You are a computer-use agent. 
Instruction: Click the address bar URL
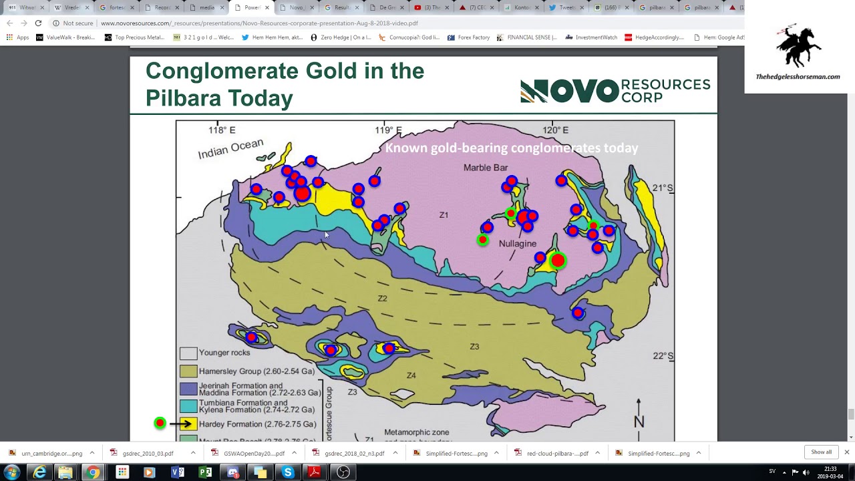(x=259, y=23)
